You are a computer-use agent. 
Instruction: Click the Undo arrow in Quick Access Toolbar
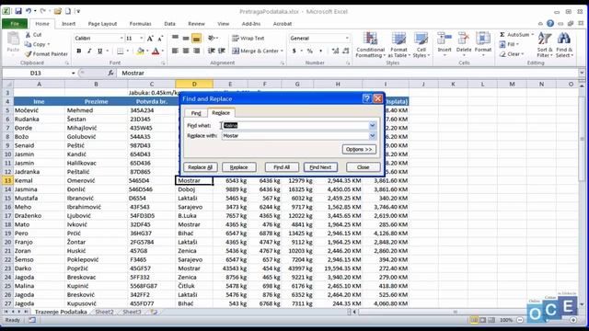[x=29, y=11]
